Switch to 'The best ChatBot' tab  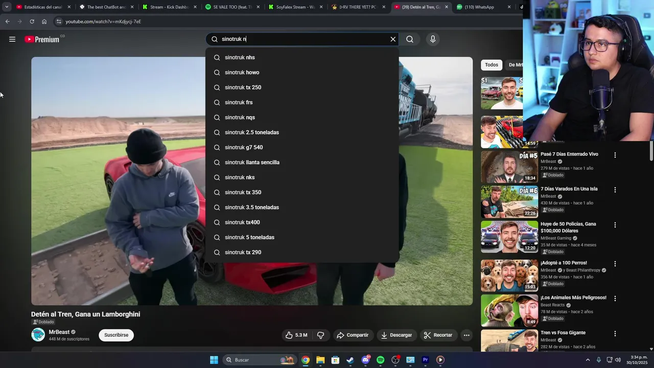(106, 7)
